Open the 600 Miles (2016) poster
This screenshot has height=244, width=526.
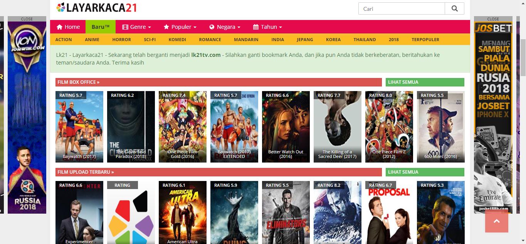click(441, 127)
